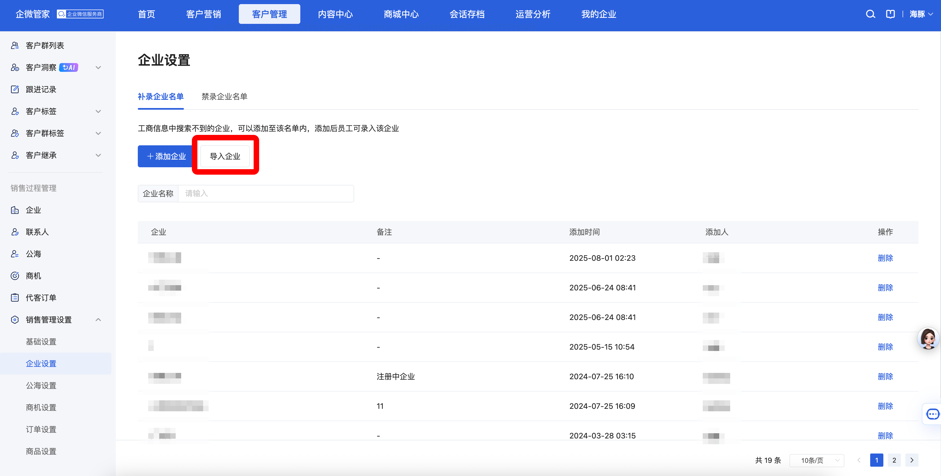Expand the 客户标签 submenu chevron
The width and height of the screenshot is (941, 476).
point(98,111)
